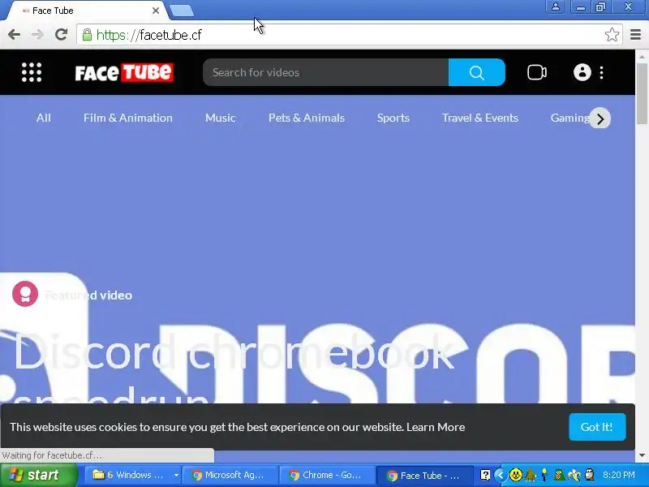Switch to the Microsoft Ag... taskbar window

coord(230,475)
